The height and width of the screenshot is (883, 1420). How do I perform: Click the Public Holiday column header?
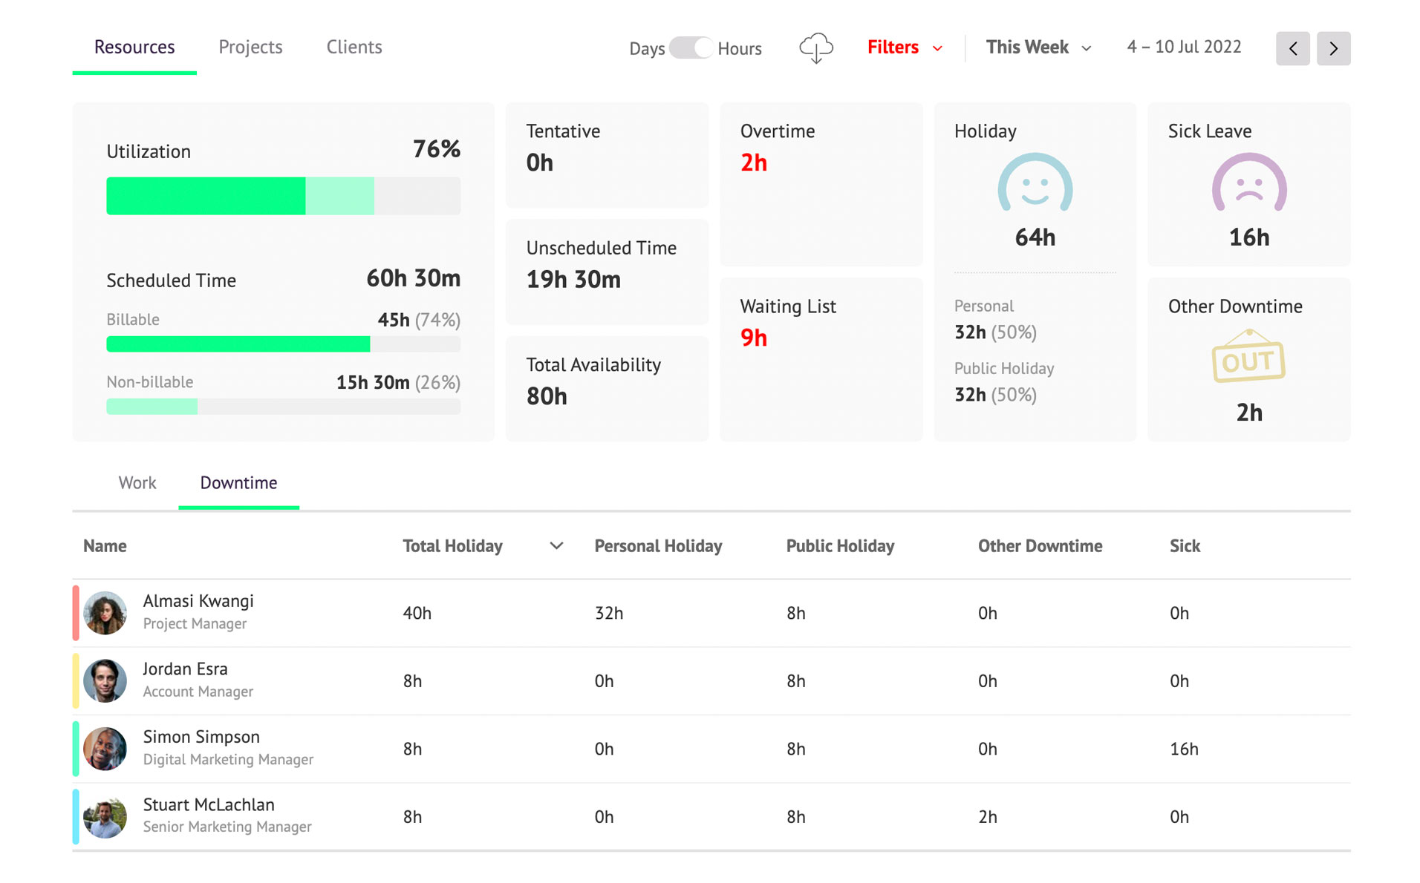[x=840, y=546]
